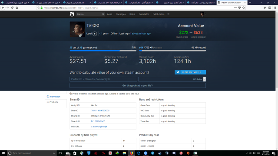
Task: Toggle the browser sidebar icon
Action: pos(270,8)
